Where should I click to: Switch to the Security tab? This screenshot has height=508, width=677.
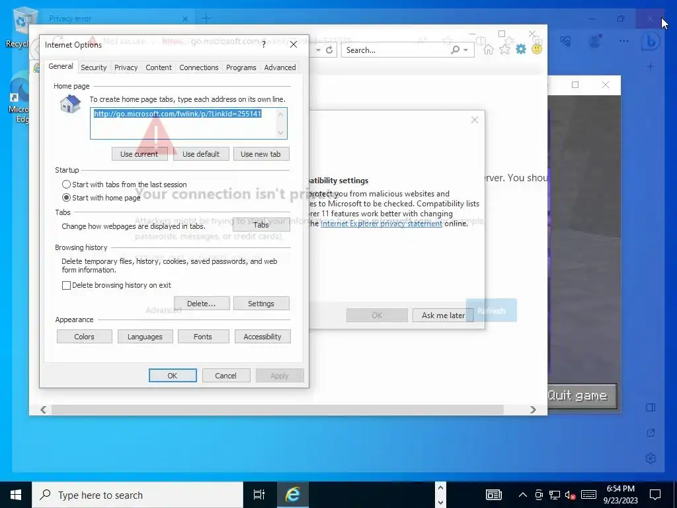pos(93,67)
